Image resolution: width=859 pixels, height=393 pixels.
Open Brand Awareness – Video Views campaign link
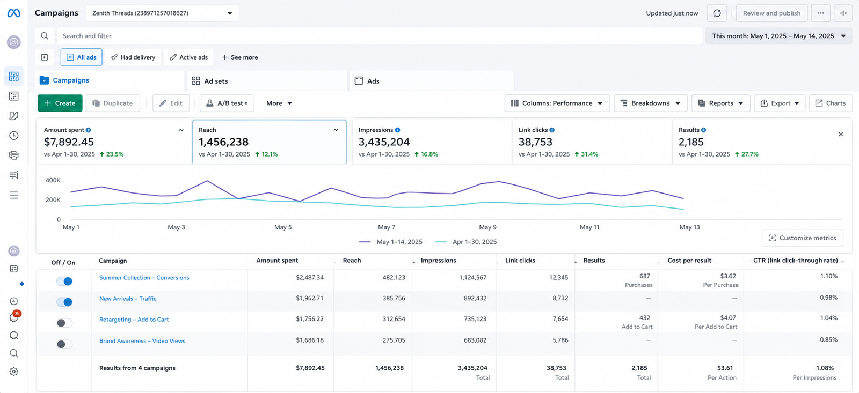tap(142, 341)
